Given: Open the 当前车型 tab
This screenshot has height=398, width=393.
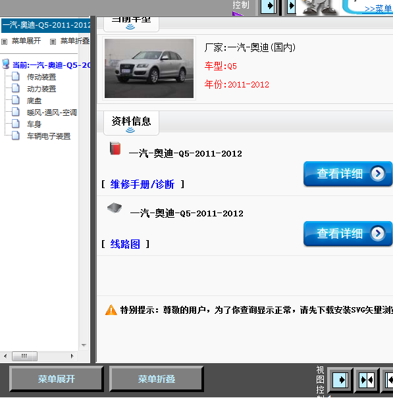Looking at the screenshot, I should tap(131, 23).
